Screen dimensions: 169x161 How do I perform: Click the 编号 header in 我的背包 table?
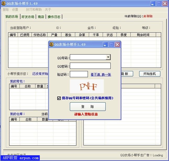point(14,86)
